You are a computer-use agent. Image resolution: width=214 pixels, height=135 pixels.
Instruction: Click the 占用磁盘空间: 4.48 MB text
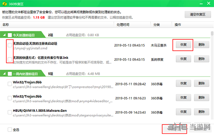coord(83,74)
